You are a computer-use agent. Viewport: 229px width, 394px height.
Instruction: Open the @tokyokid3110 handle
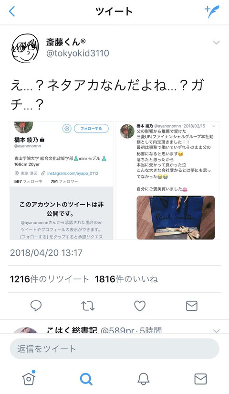click(x=77, y=53)
